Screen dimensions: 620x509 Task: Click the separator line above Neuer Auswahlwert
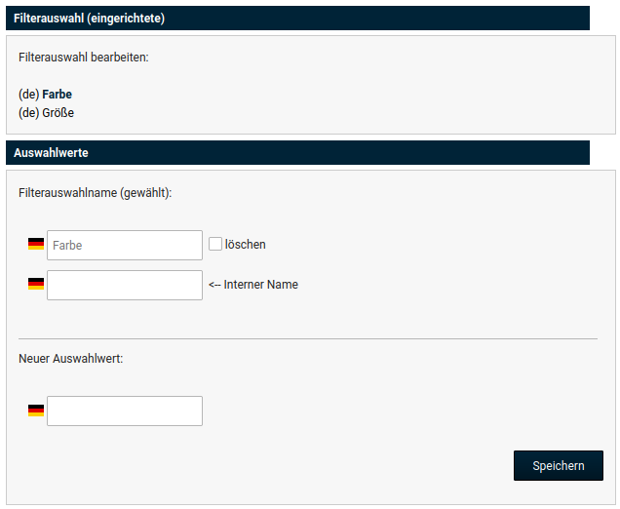click(x=308, y=338)
